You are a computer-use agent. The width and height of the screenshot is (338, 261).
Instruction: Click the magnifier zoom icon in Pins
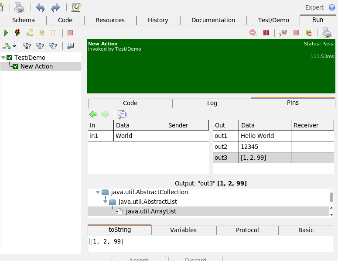pyautogui.click(x=123, y=114)
